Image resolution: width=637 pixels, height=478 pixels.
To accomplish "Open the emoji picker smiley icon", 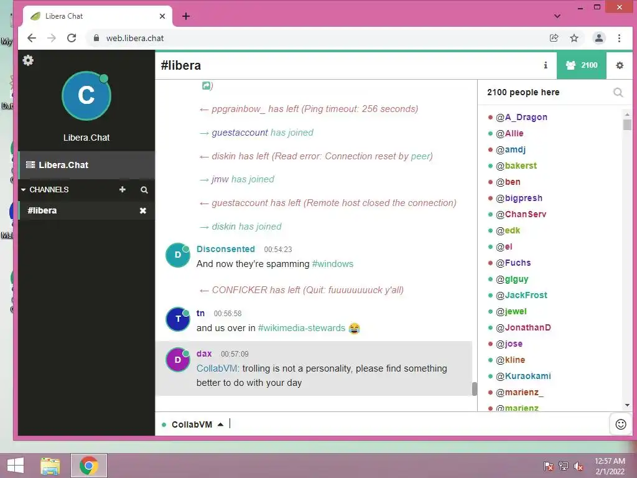I will (x=621, y=424).
